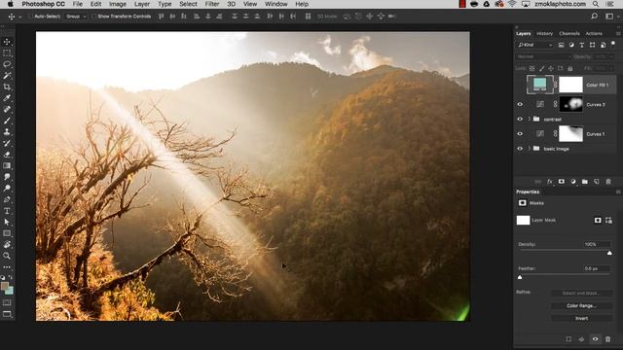Click the Invert mask button
Viewport: 623px width, 350px height.
581,318
